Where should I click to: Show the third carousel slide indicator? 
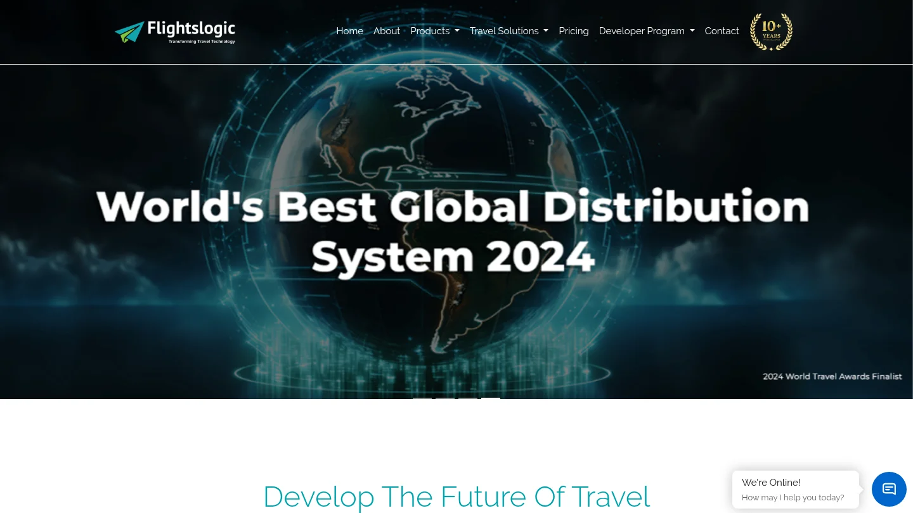(468, 398)
